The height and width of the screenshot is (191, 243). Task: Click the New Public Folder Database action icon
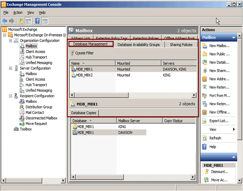[204, 54]
